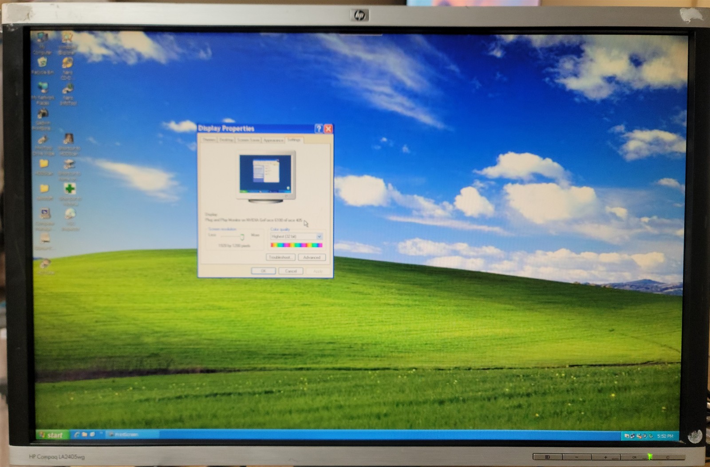Click the Internet Explorer quick launch icon
Image resolution: width=710 pixels, height=467 pixels.
[77, 435]
